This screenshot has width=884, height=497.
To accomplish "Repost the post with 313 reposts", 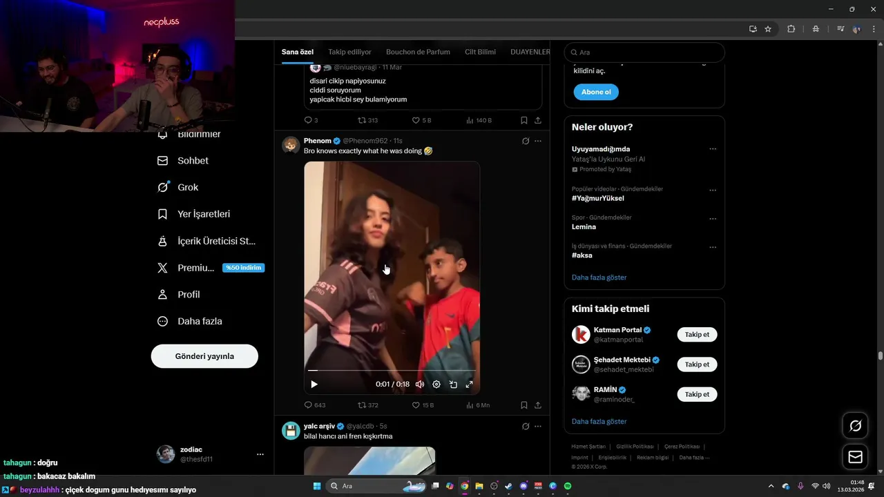I will [x=368, y=120].
